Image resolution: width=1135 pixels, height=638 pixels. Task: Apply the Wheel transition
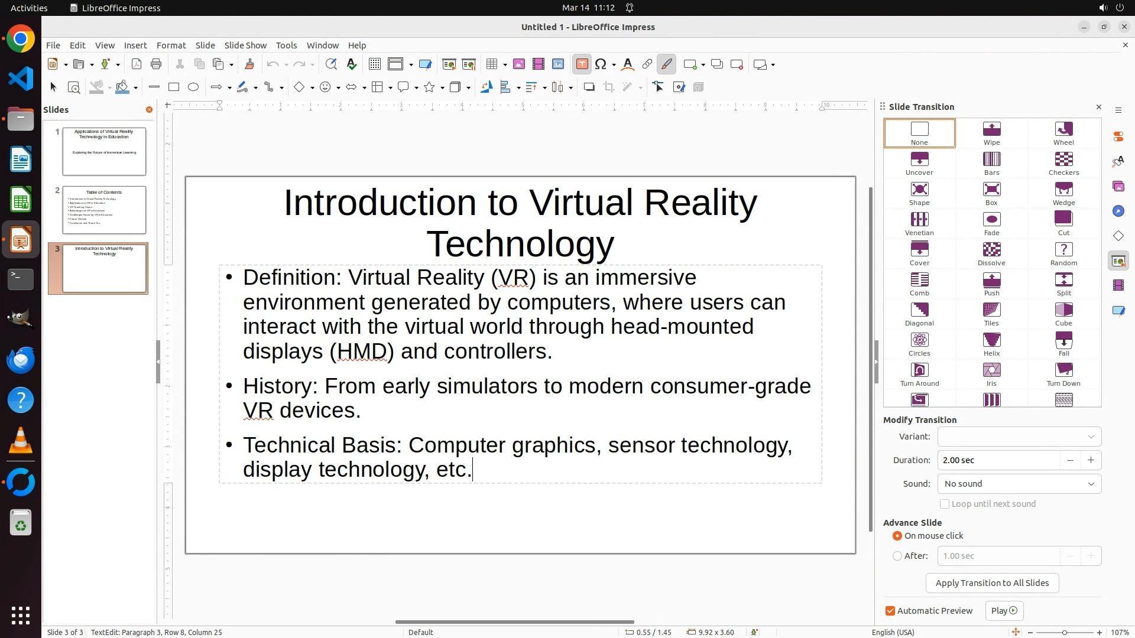click(x=1063, y=133)
